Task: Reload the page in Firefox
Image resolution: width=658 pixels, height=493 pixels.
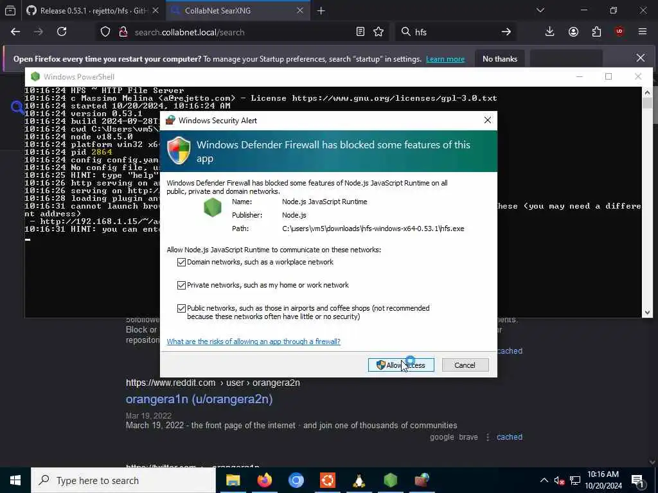Action: [x=62, y=32]
